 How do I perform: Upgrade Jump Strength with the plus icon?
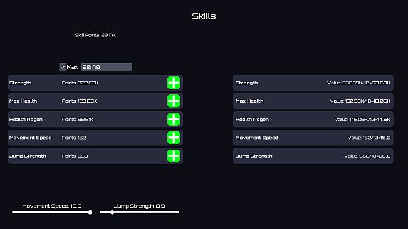click(174, 156)
